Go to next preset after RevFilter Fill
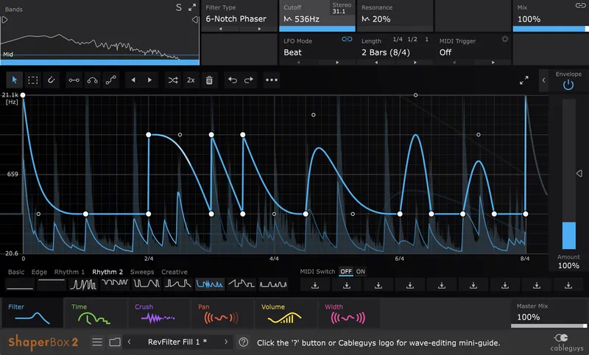Image resolution: width=589 pixels, height=355 pixels. 225,342
